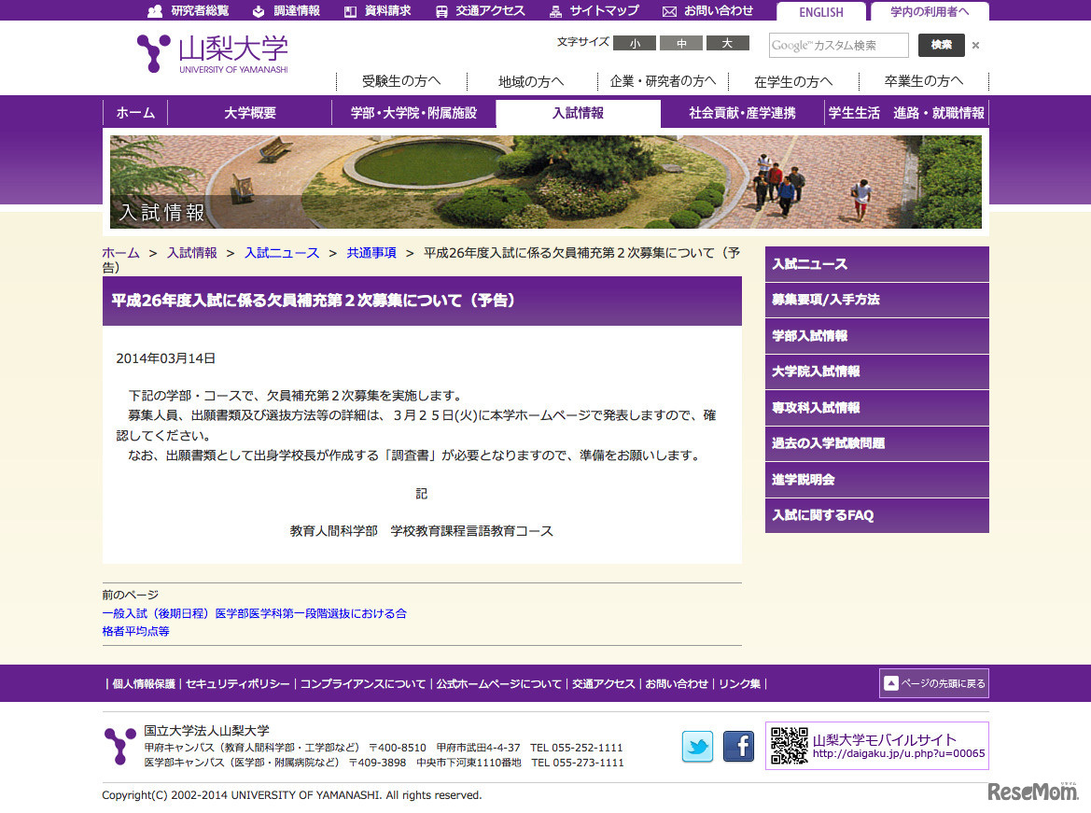
Task: Open お問い合わせ envelope link in top bar
Action: [x=707, y=11]
